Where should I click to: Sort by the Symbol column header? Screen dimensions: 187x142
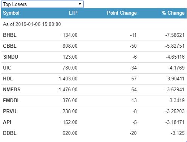pyautogui.click(x=11, y=13)
